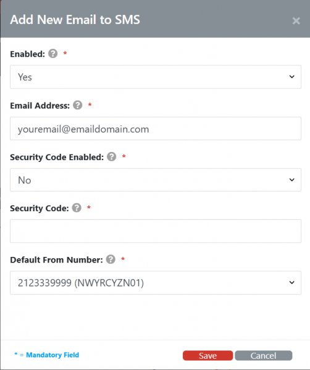This screenshot has width=310, height=370.
Task: Click the Security Code label text
Action: click(x=40, y=208)
